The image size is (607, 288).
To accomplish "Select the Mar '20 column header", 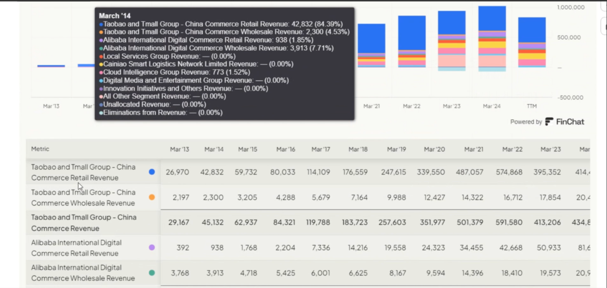I will pyautogui.click(x=434, y=149).
